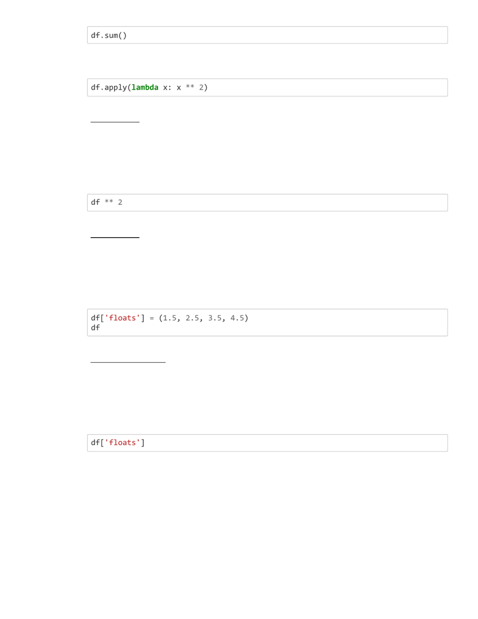Image resolution: width=478 pixels, height=619 pixels.
Task: Click the output table rule below df ** 2 cell
Action: click(x=115, y=237)
